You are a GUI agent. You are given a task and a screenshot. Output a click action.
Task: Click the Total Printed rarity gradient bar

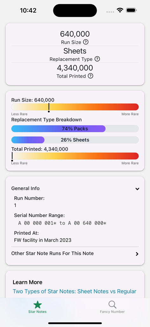pos(75,156)
